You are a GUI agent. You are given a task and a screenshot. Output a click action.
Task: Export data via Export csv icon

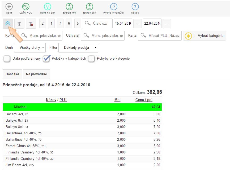point(90,7)
